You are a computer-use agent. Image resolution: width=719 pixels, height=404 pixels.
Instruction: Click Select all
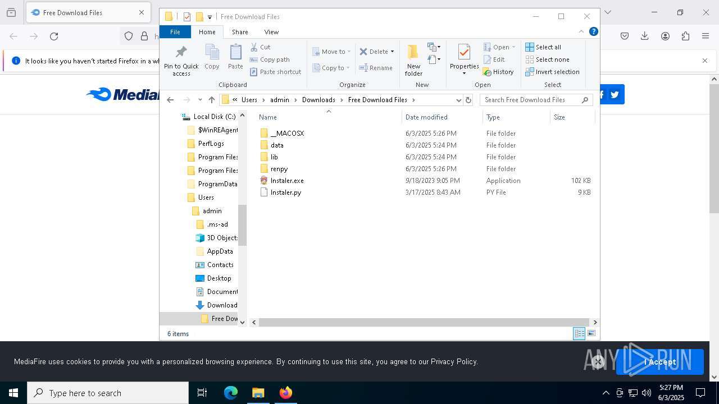coord(543,47)
